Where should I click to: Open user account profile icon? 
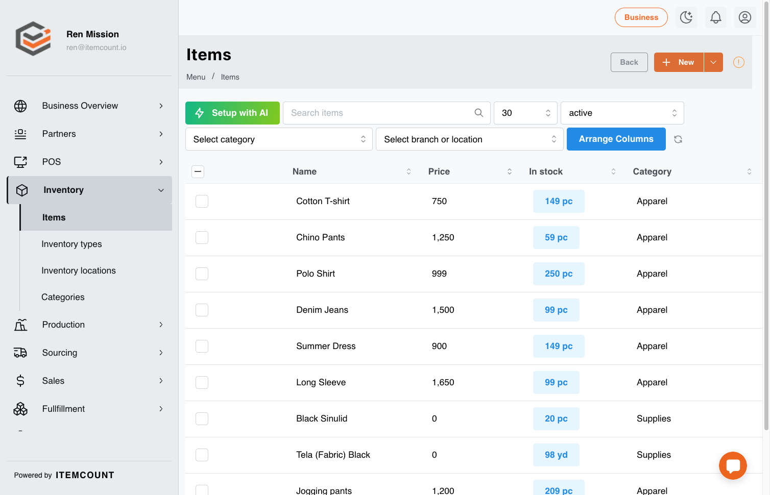pos(745,17)
